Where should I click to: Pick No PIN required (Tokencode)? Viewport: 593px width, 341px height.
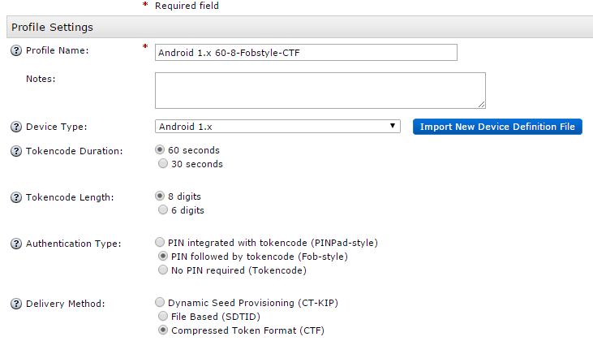point(161,270)
